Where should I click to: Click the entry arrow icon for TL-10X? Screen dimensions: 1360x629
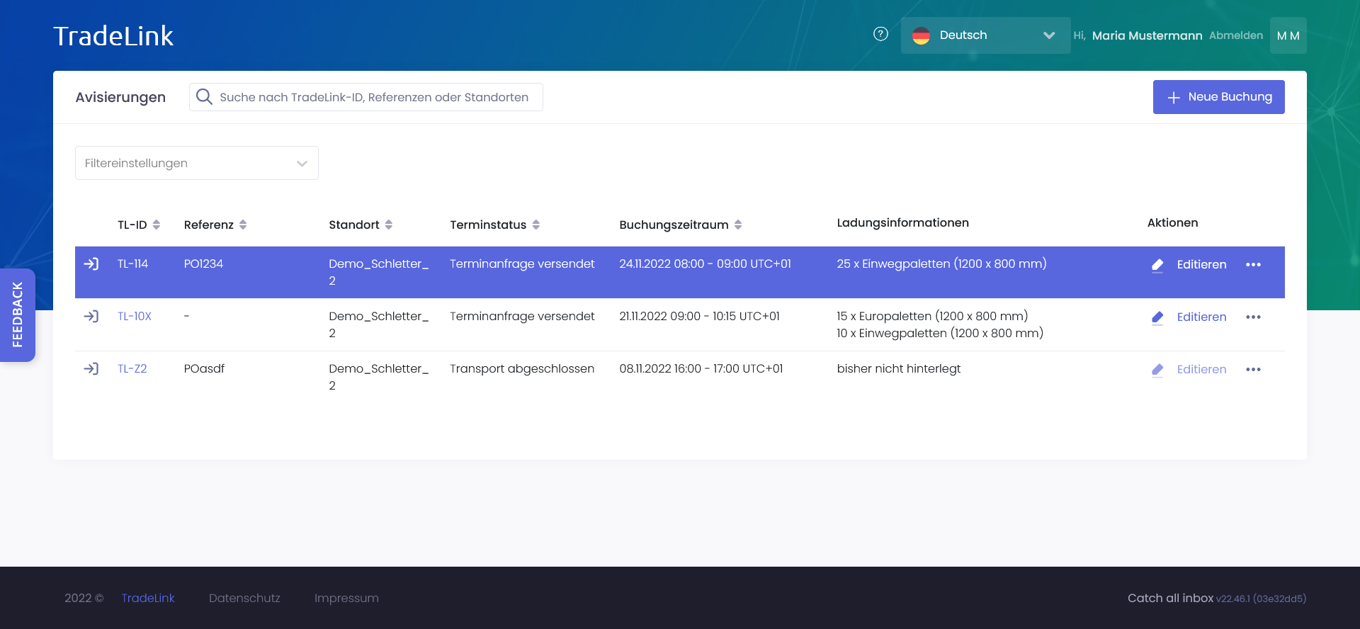[x=91, y=317]
